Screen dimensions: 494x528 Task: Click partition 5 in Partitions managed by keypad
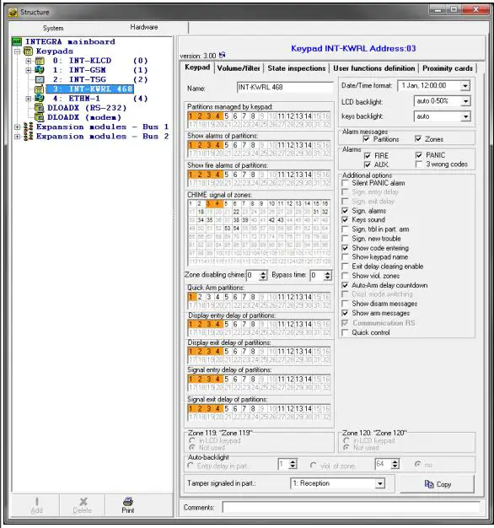click(x=227, y=116)
